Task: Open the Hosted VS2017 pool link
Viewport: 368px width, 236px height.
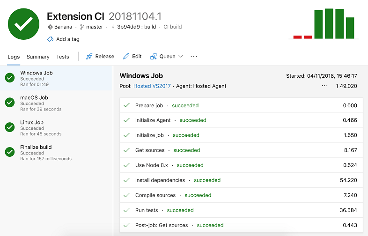Action: 152,86
